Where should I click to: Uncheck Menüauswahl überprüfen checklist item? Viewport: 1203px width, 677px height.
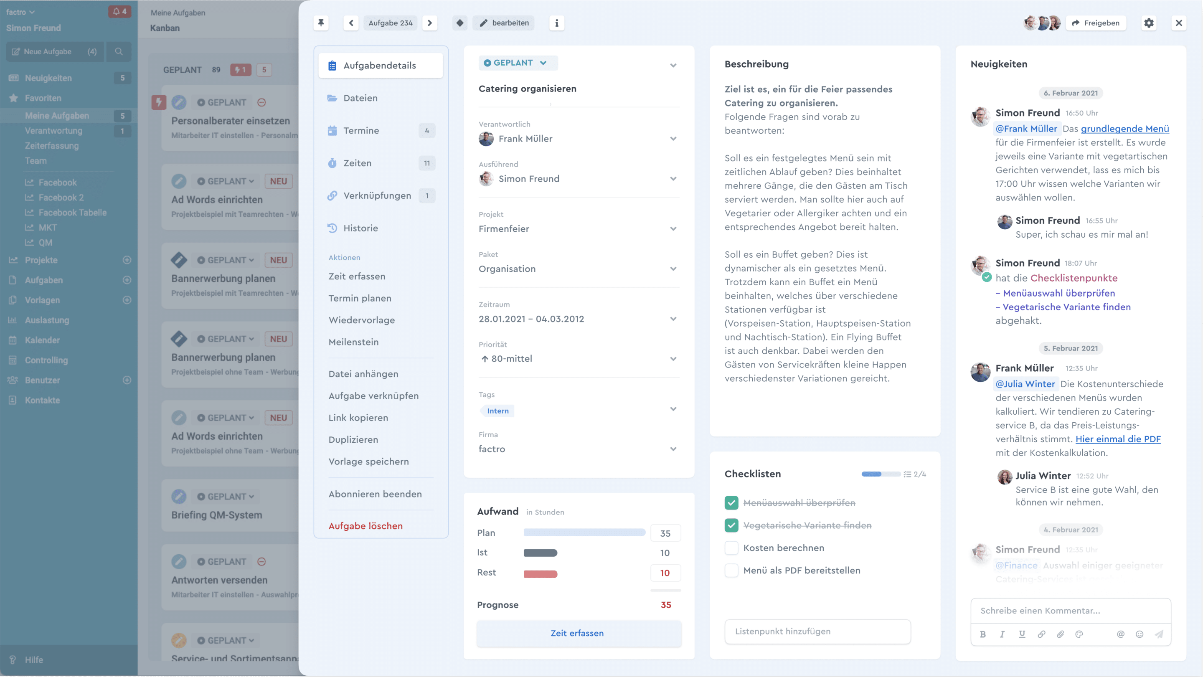coord(731,503)
